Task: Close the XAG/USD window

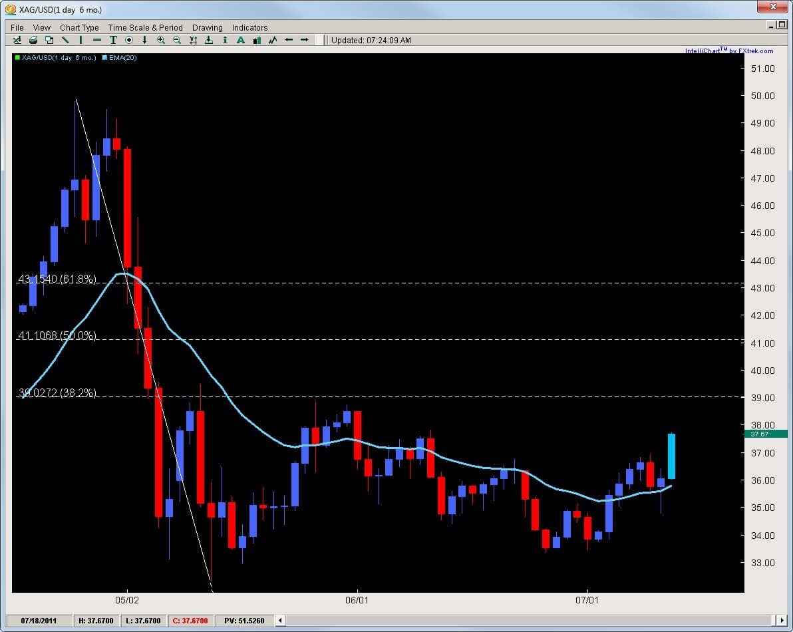Action: (x=772, y=7)
